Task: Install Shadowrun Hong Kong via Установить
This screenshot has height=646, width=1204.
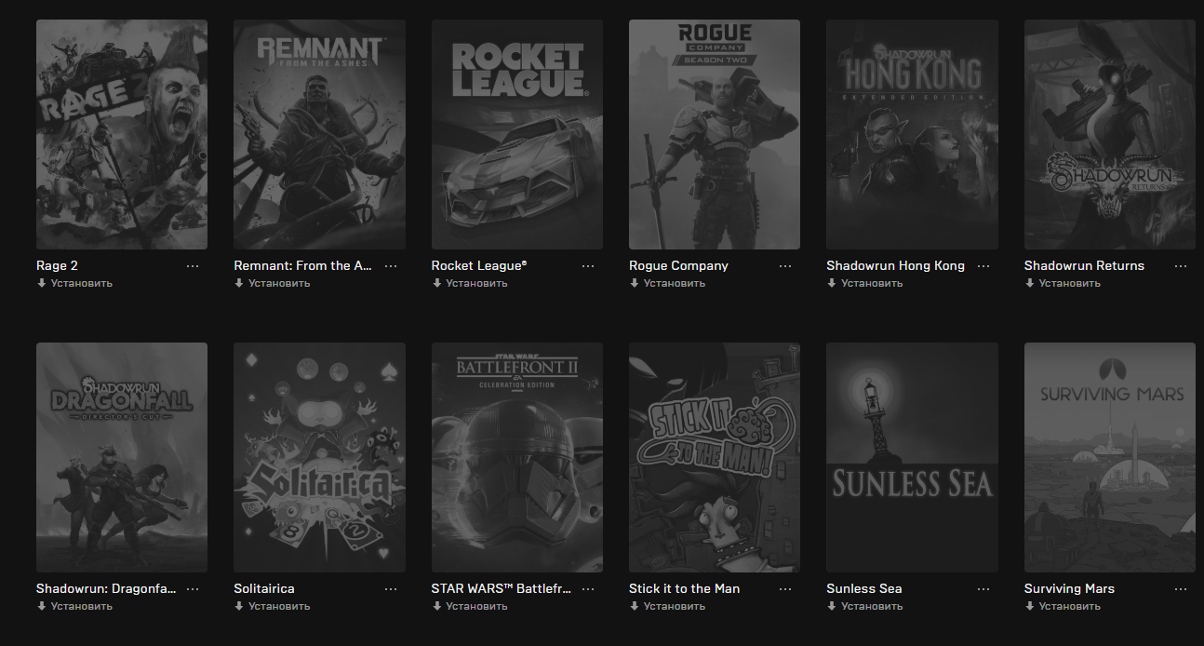Action: (x=864, y=283)
